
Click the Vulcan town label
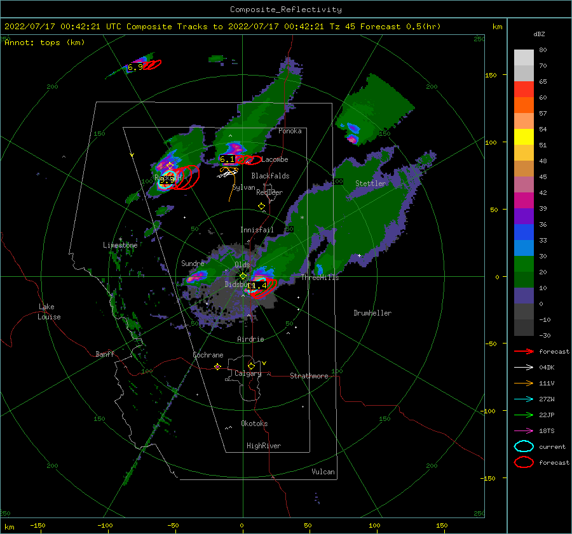[323, 472]
